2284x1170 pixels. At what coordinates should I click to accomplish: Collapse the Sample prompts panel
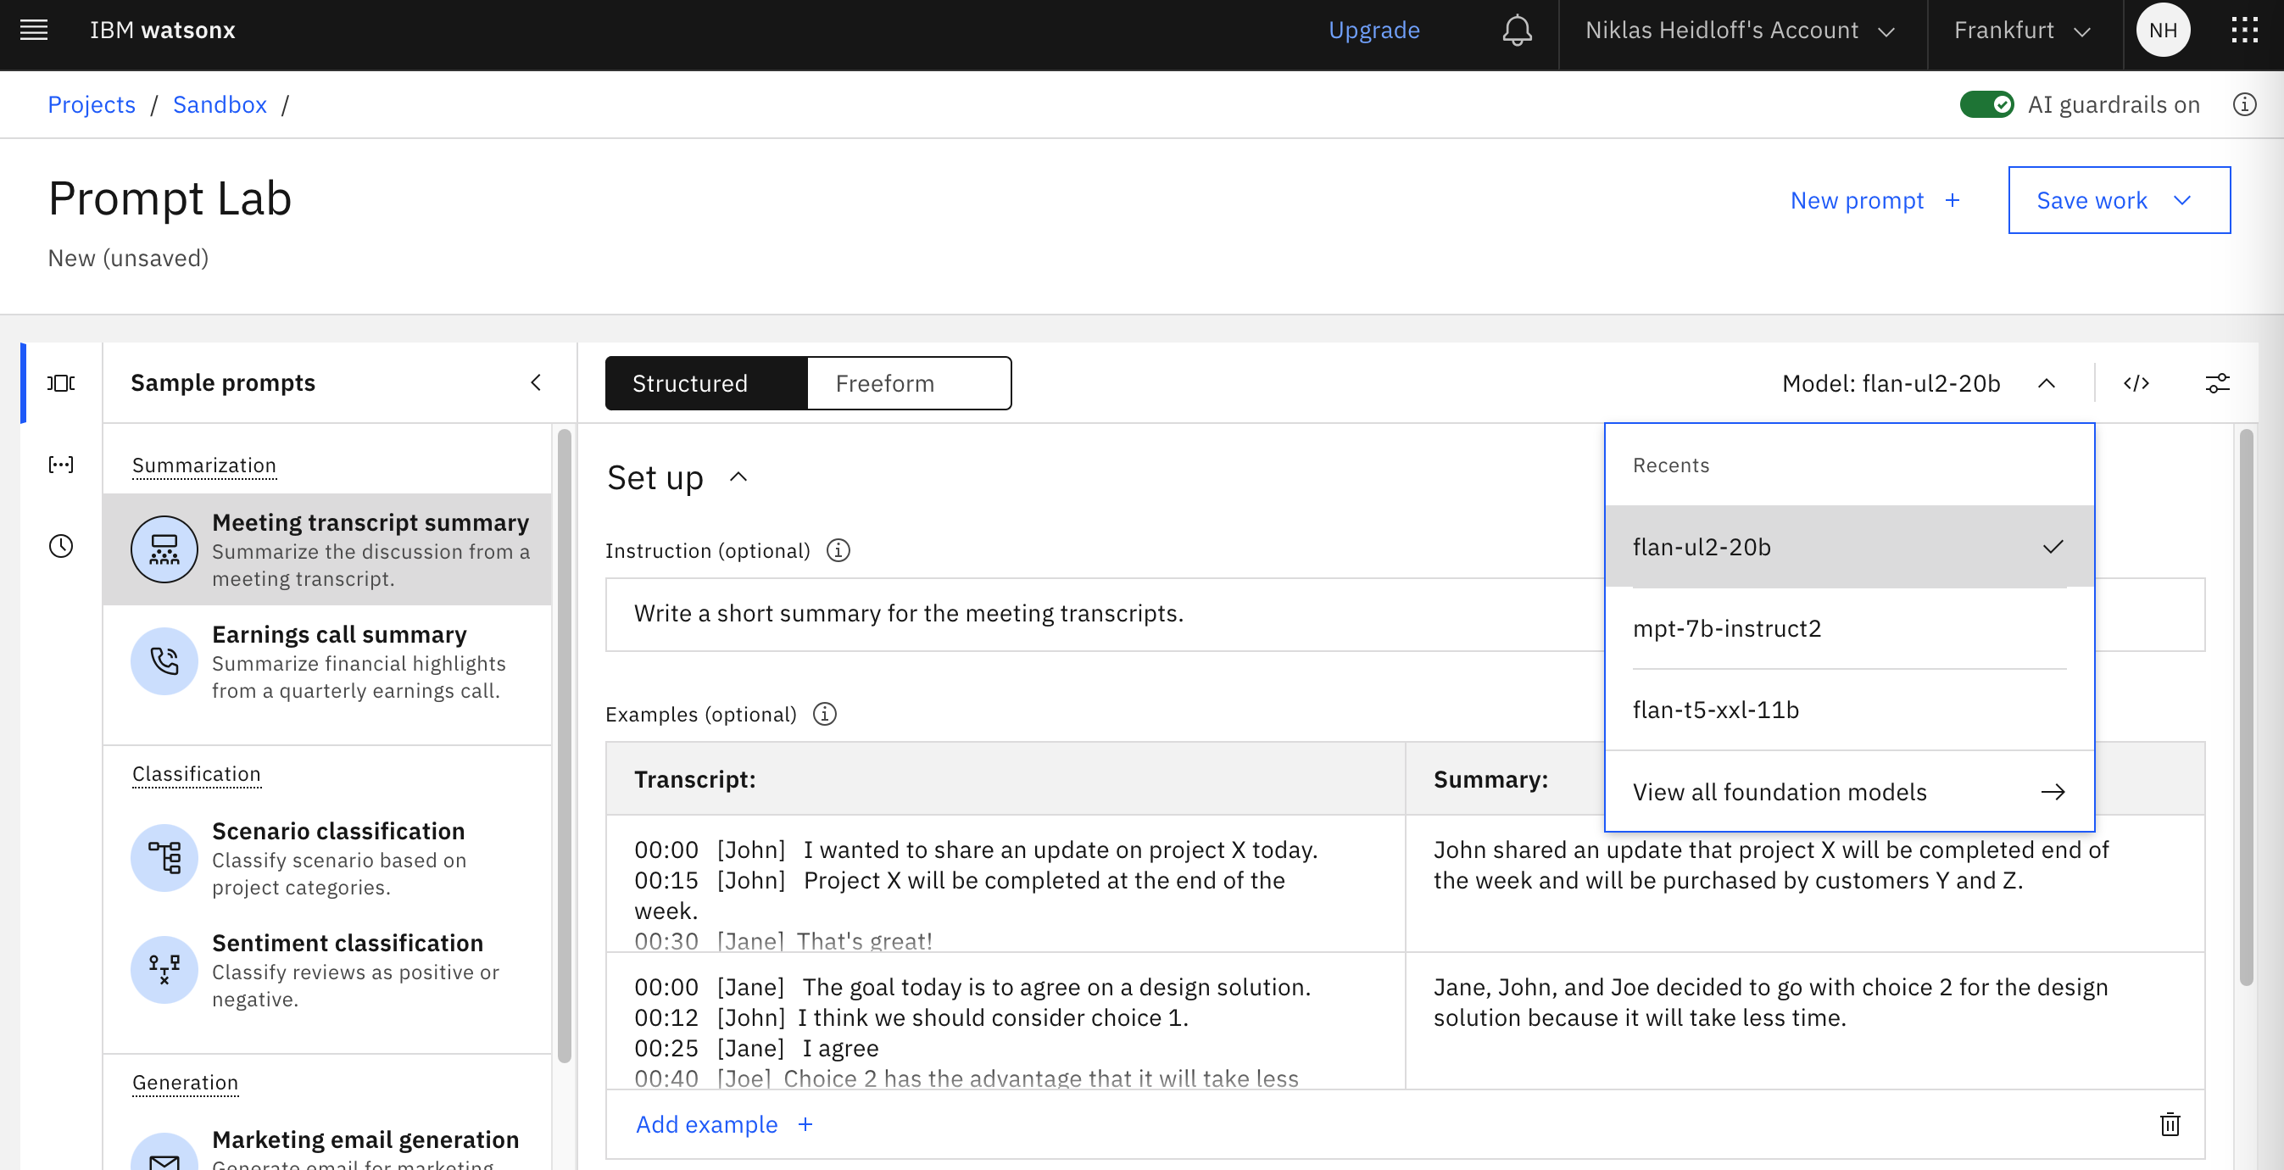[536, 383]
